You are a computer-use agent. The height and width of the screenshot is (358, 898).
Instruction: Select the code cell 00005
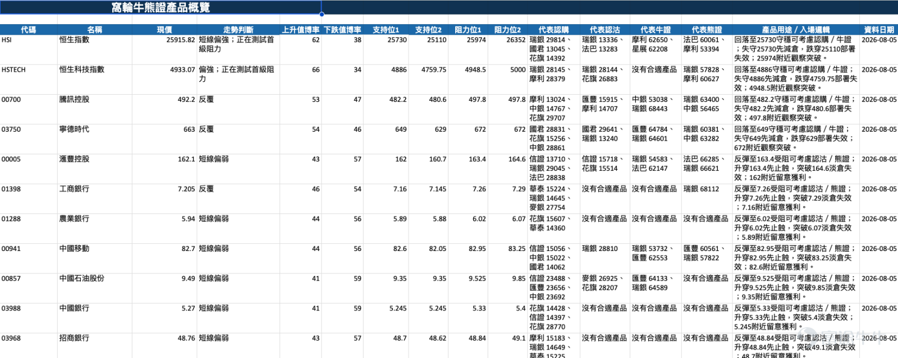point(29,169)
